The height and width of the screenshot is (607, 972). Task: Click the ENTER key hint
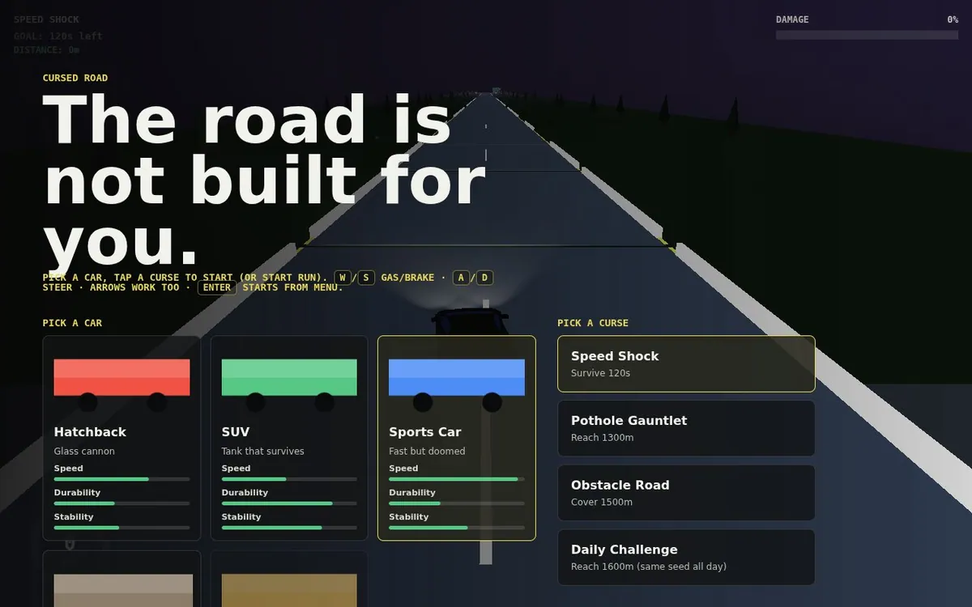pos(217,287)
